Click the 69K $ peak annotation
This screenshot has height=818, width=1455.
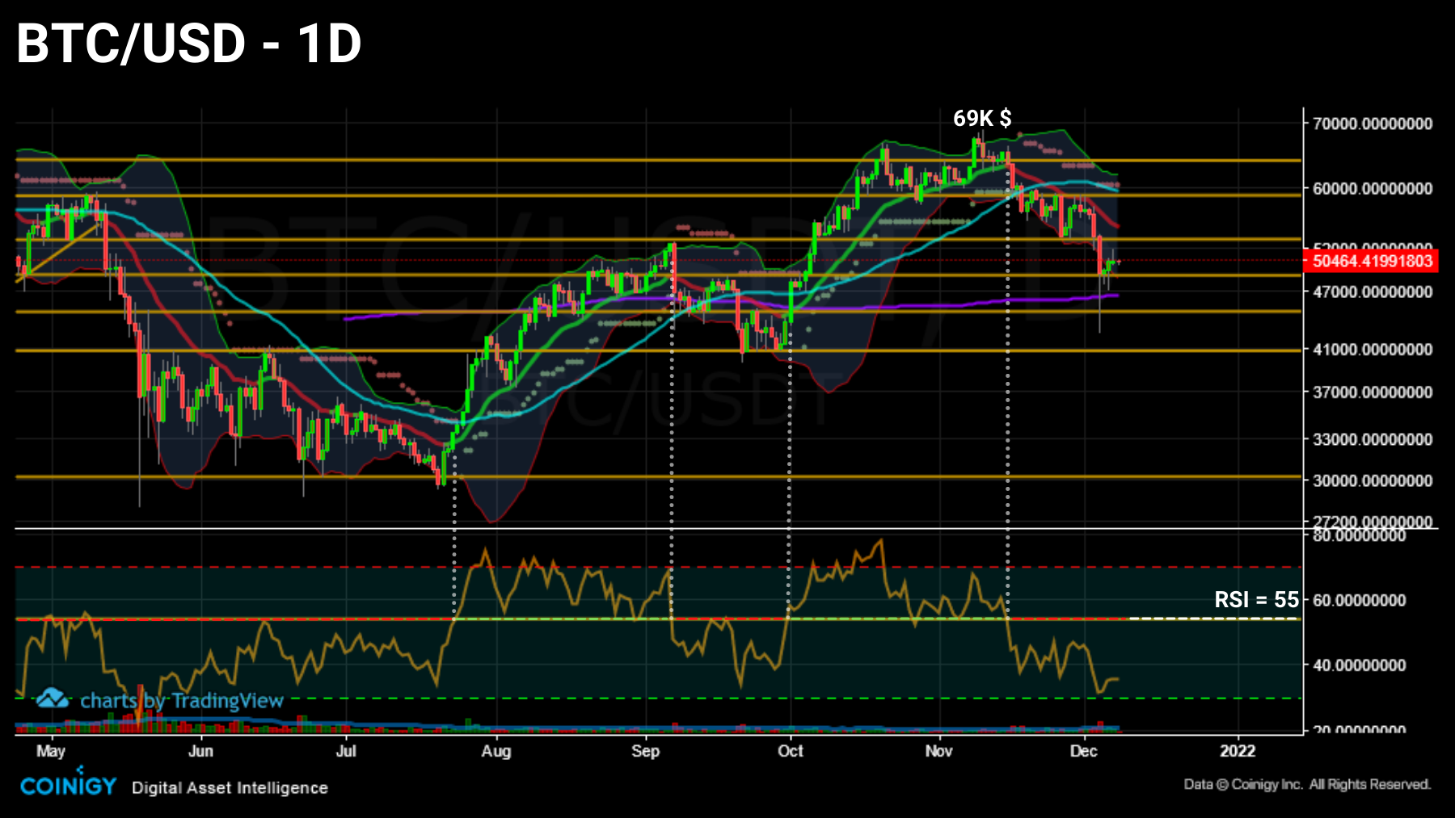tap(983, 120)
